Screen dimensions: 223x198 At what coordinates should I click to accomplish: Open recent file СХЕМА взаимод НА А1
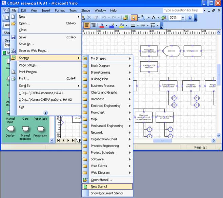click(46, 93)
